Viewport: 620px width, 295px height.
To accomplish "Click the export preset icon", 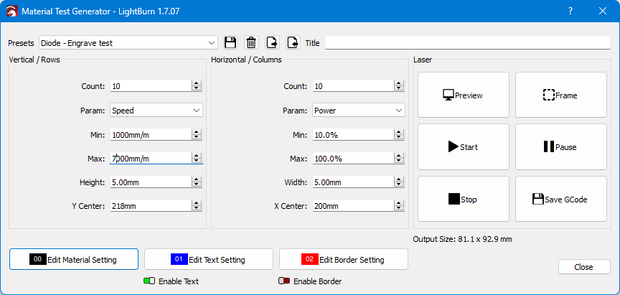I will 272,43.
